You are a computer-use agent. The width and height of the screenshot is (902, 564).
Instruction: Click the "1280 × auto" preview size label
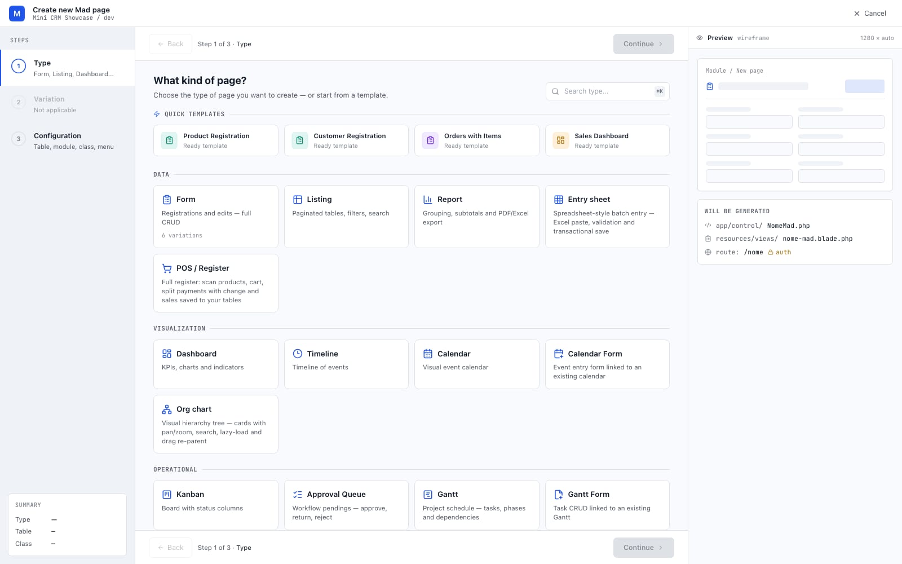[x=877, y=38]
